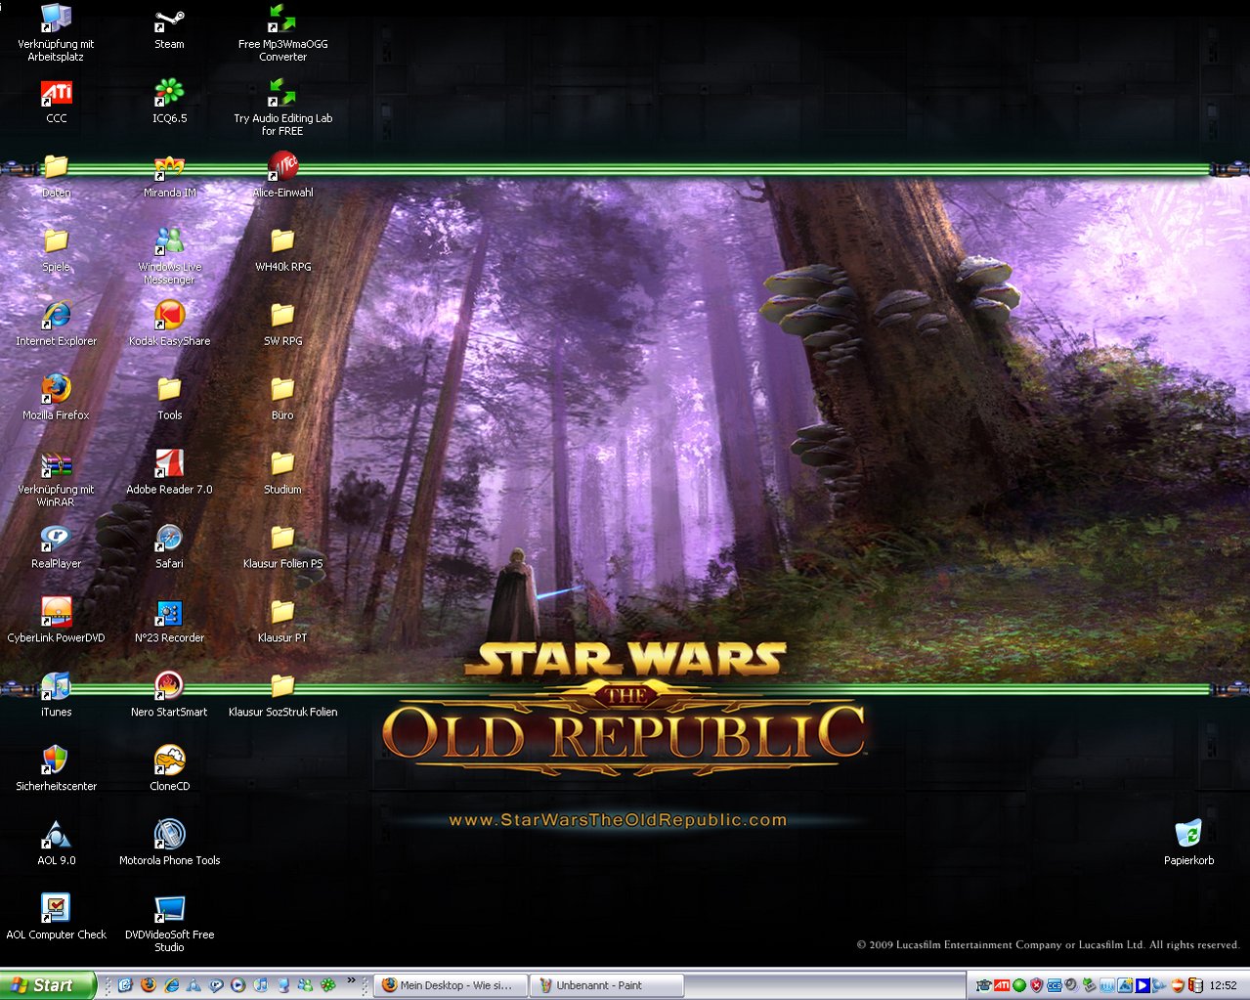Click the Nero StartSmart shortcut

pyautogui.click(x=169, y=687)
